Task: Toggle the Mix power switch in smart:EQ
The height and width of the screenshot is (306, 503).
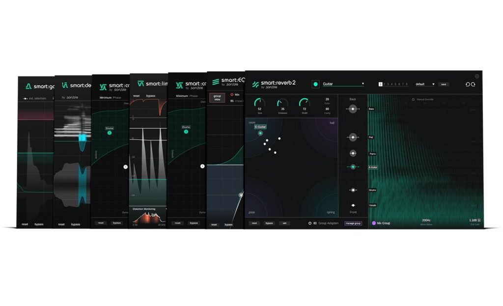Action: tap(231, 94)
